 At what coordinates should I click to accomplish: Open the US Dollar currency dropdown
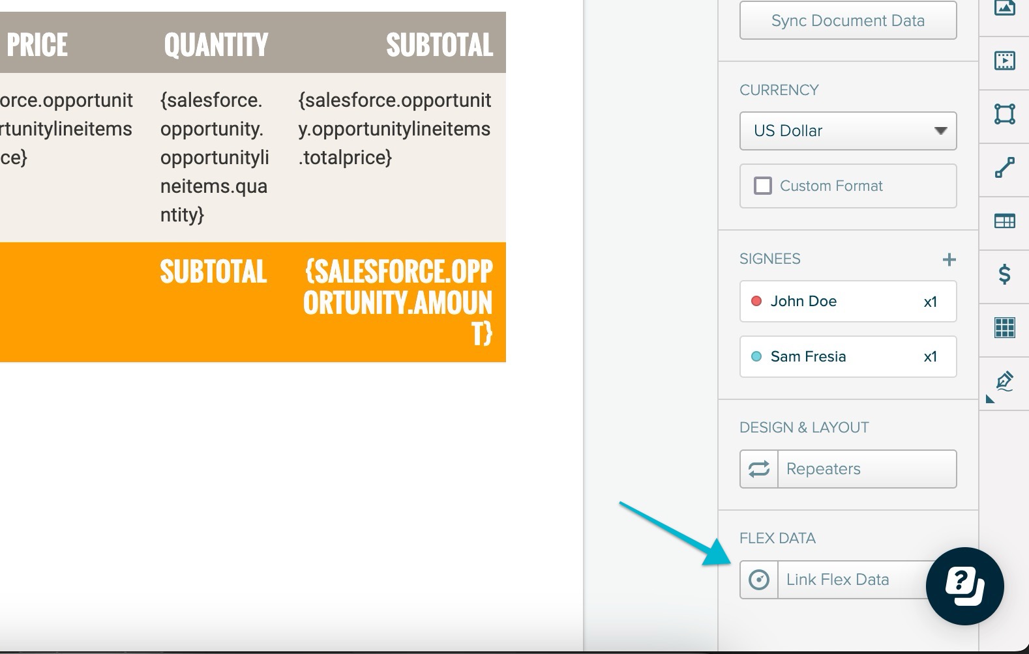coord(848,131)
